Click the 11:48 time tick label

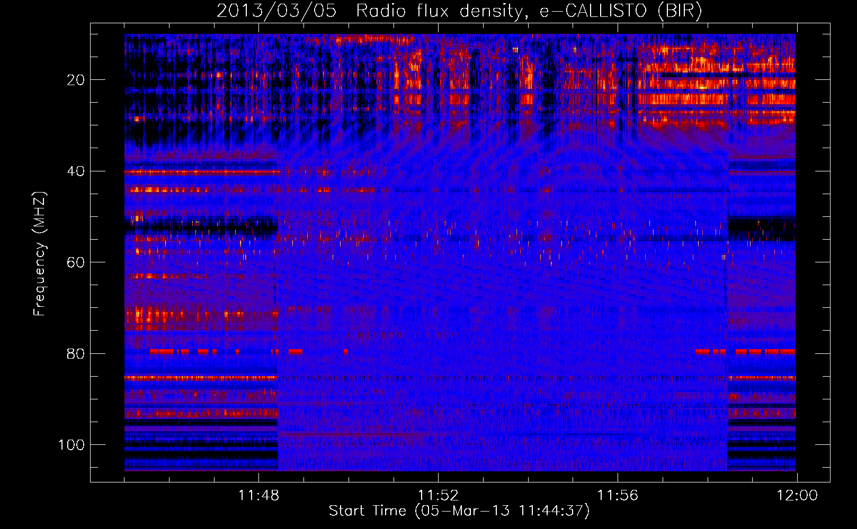coord(258,496)
